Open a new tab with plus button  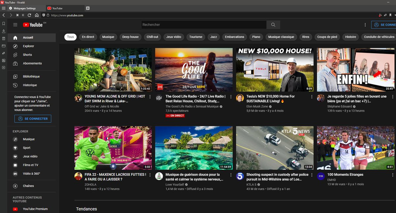pos(88,8)
